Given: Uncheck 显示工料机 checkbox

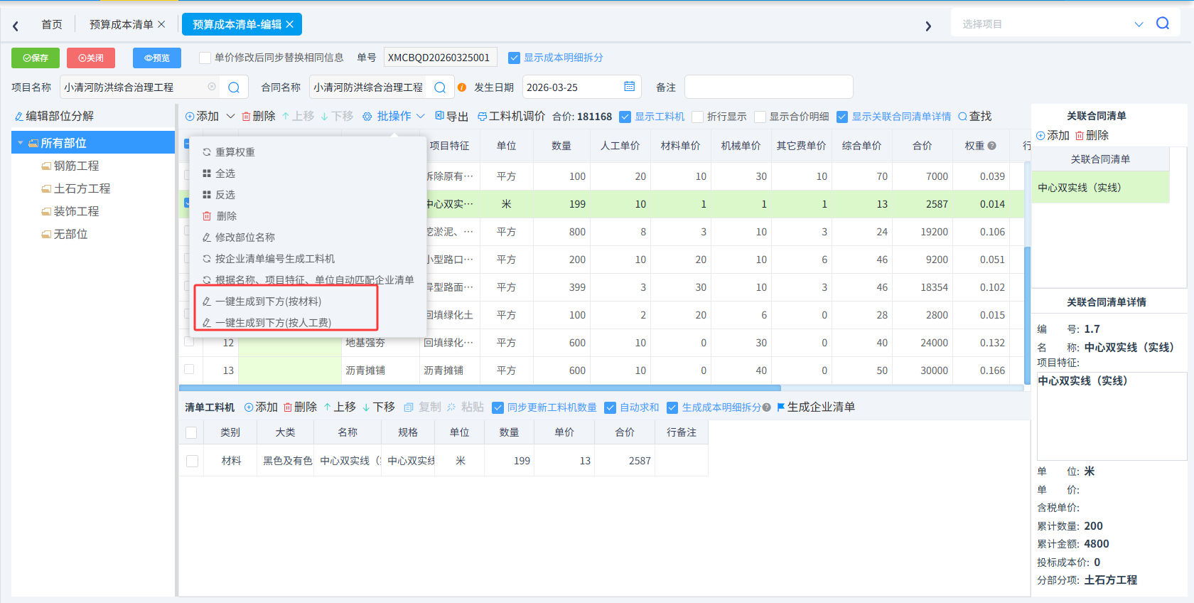Looking at the screenshot, I should (x=625, y=117).
